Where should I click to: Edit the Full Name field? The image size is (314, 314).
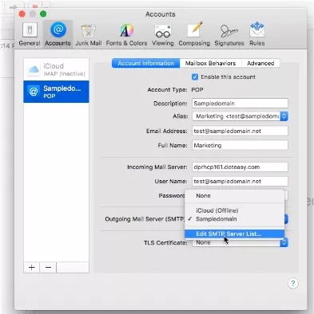pyautogui.click(x=240, y=145)
